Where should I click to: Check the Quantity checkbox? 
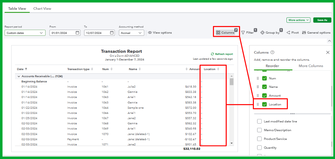(259, 148)
